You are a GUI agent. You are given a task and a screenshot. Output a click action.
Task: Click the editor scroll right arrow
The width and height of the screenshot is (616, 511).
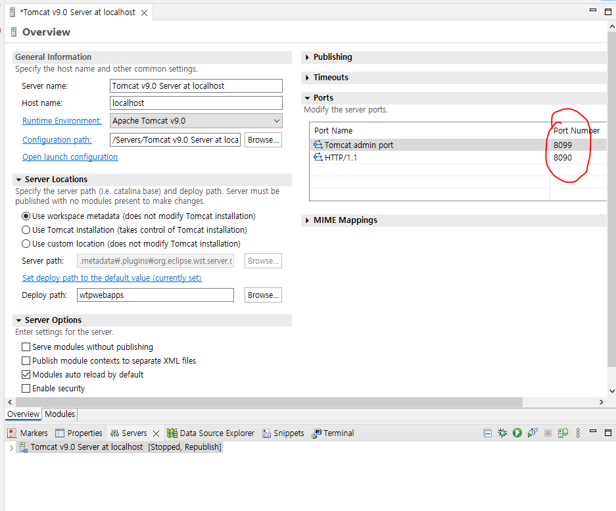click(x=601, y=402)
